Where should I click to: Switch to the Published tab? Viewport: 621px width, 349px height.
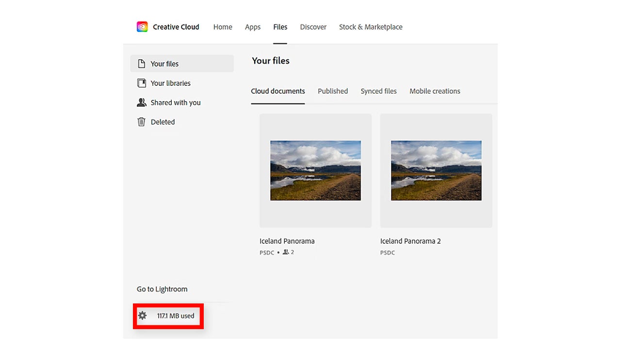pos(333,91)
